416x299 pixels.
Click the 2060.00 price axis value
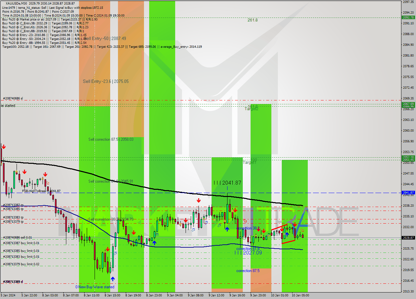point(408,131)
